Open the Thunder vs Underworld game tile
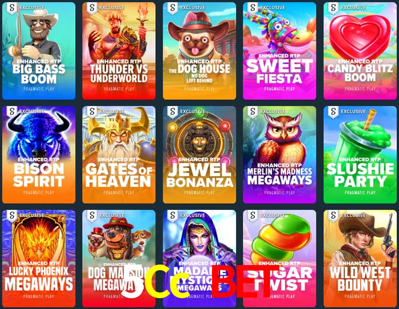Image resolution: width=399 pixels, height=309 pixels. pos(119,51)
